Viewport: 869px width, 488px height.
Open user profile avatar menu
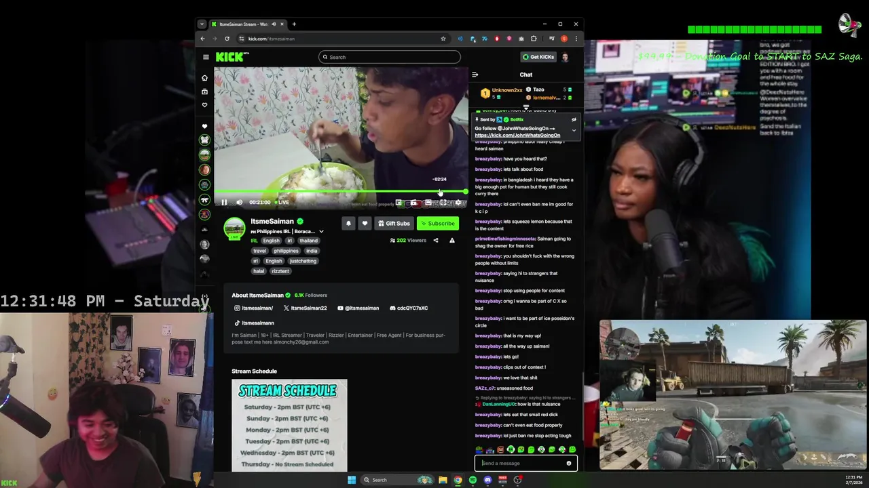point(565,57)
